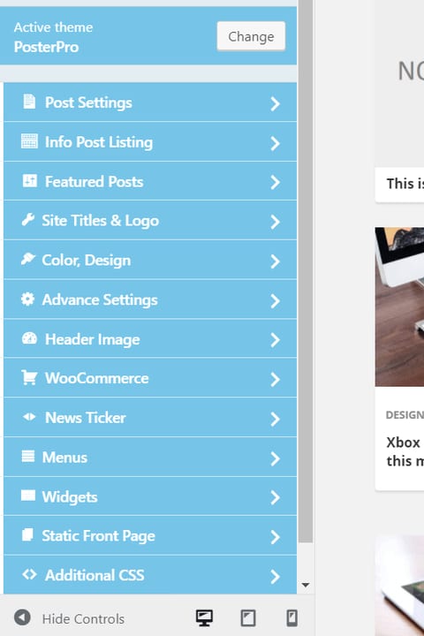Click the Post Settings document icon
Viewport: 424px width, 636px height.
[x=29, y=102]
